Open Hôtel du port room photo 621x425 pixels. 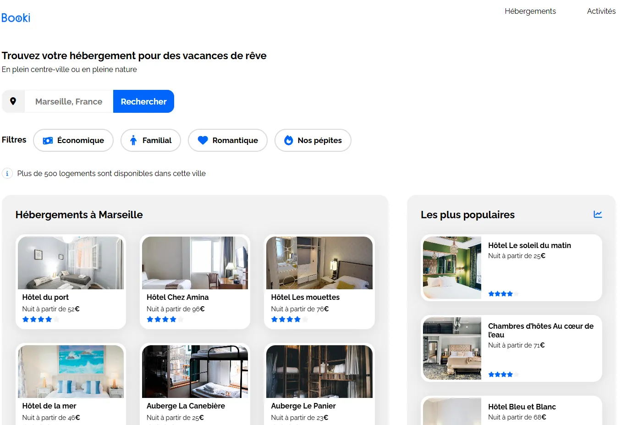click(x=71, y=263)
